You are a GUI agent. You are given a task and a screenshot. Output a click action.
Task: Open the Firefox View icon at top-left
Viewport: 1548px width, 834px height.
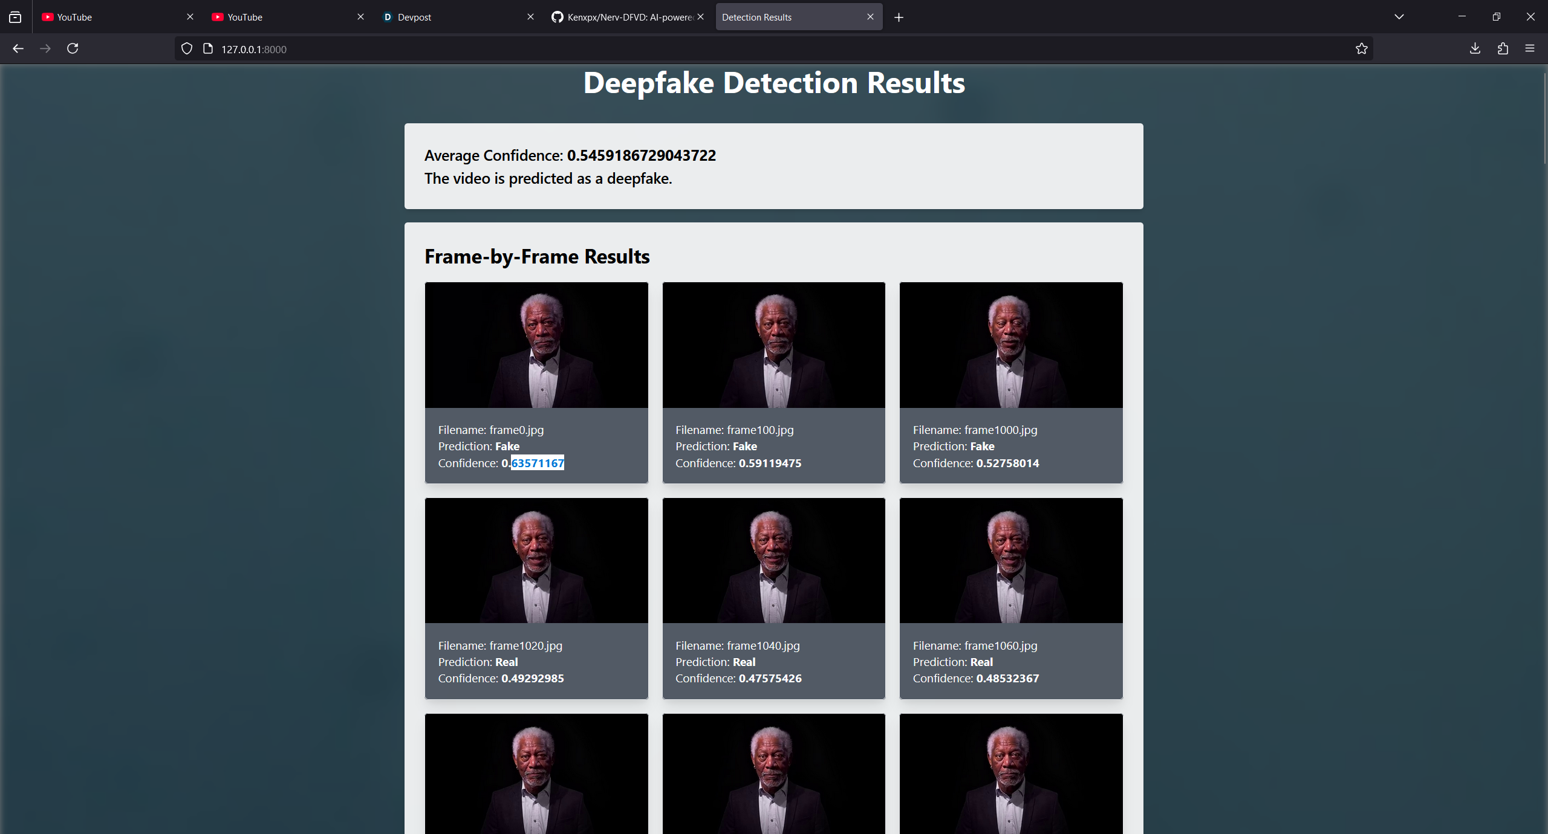point(15,17)
